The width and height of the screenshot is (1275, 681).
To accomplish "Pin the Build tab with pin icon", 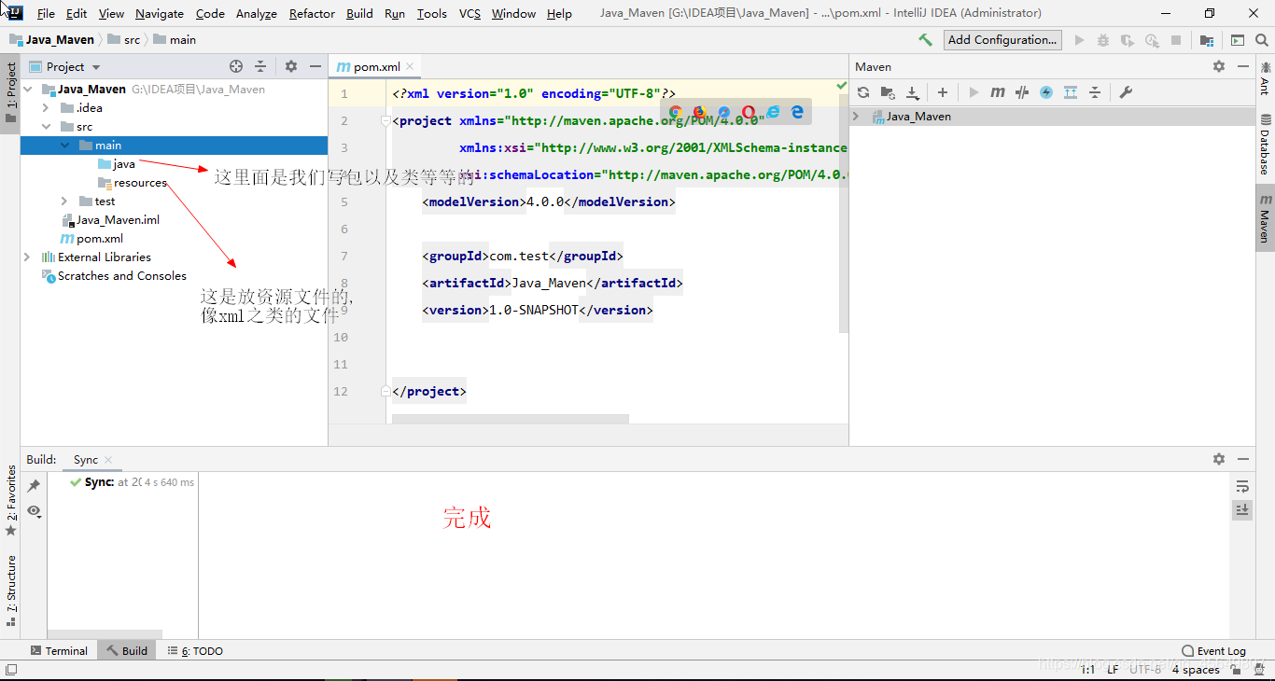I will pyautogui.click(x=34, y=486).
